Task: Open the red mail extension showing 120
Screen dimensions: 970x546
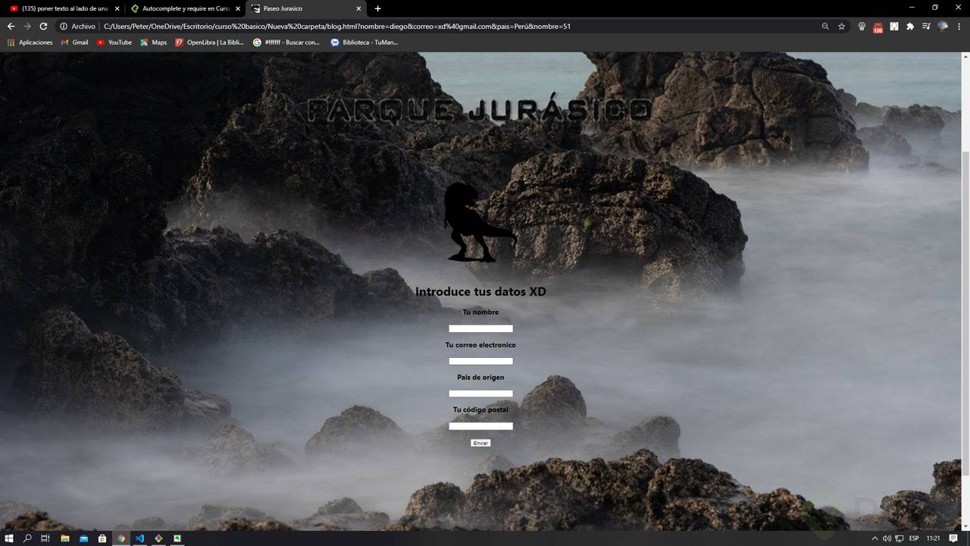Action: coord(878,27)
